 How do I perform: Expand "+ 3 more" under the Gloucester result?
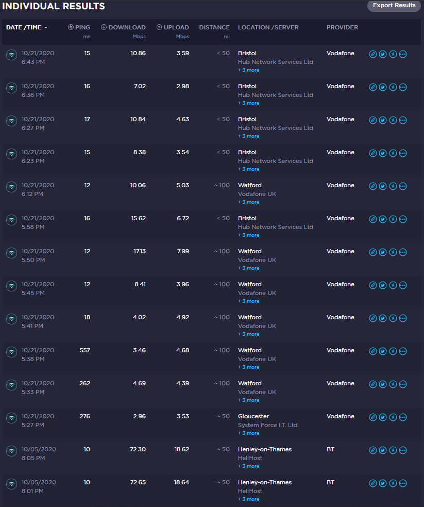coord(248,433)
